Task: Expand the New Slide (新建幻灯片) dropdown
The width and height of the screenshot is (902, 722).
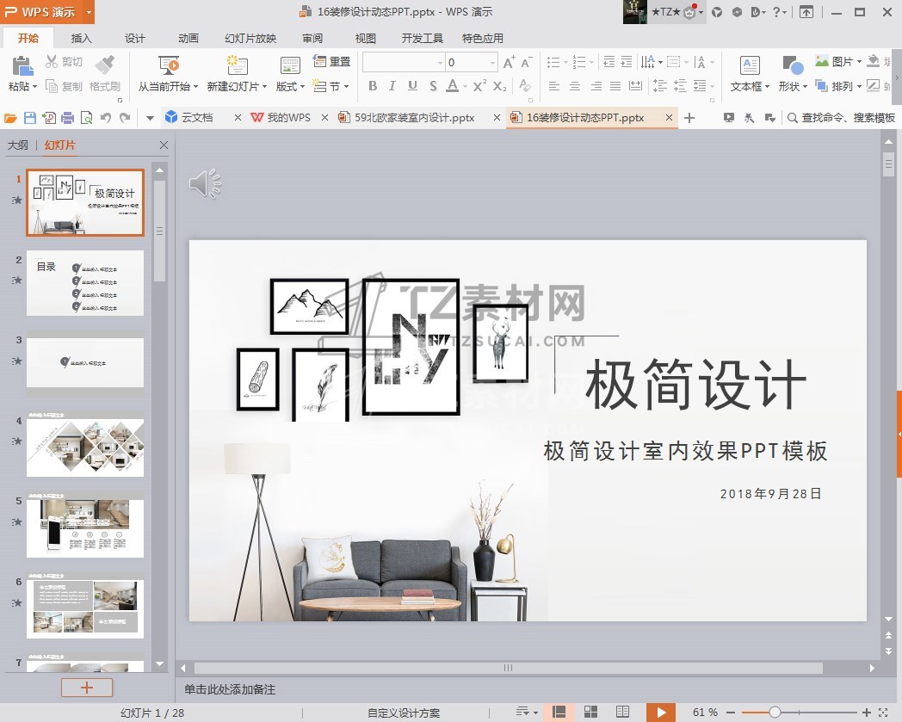Action: click(238, 87)
